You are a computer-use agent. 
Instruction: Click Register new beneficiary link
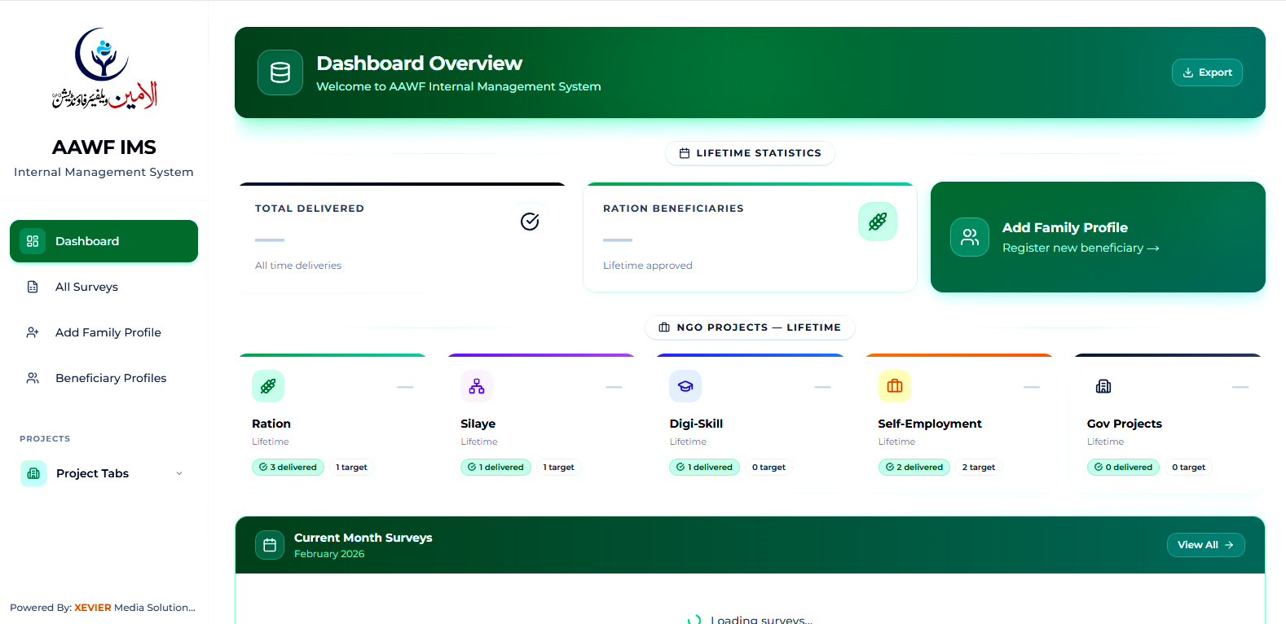1080,248
